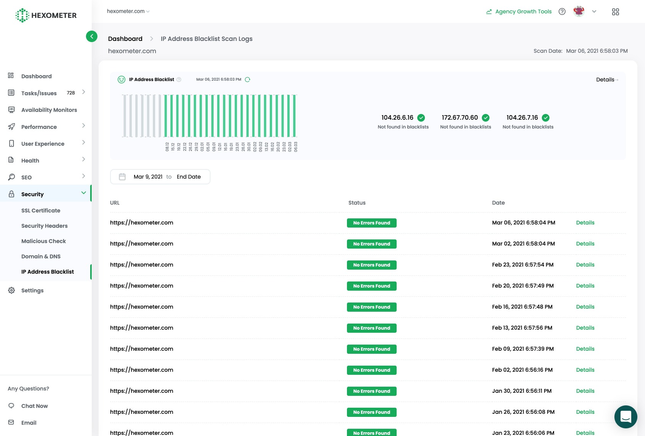
Task: Click the Performance rocket icon
Action: (11, 127)
